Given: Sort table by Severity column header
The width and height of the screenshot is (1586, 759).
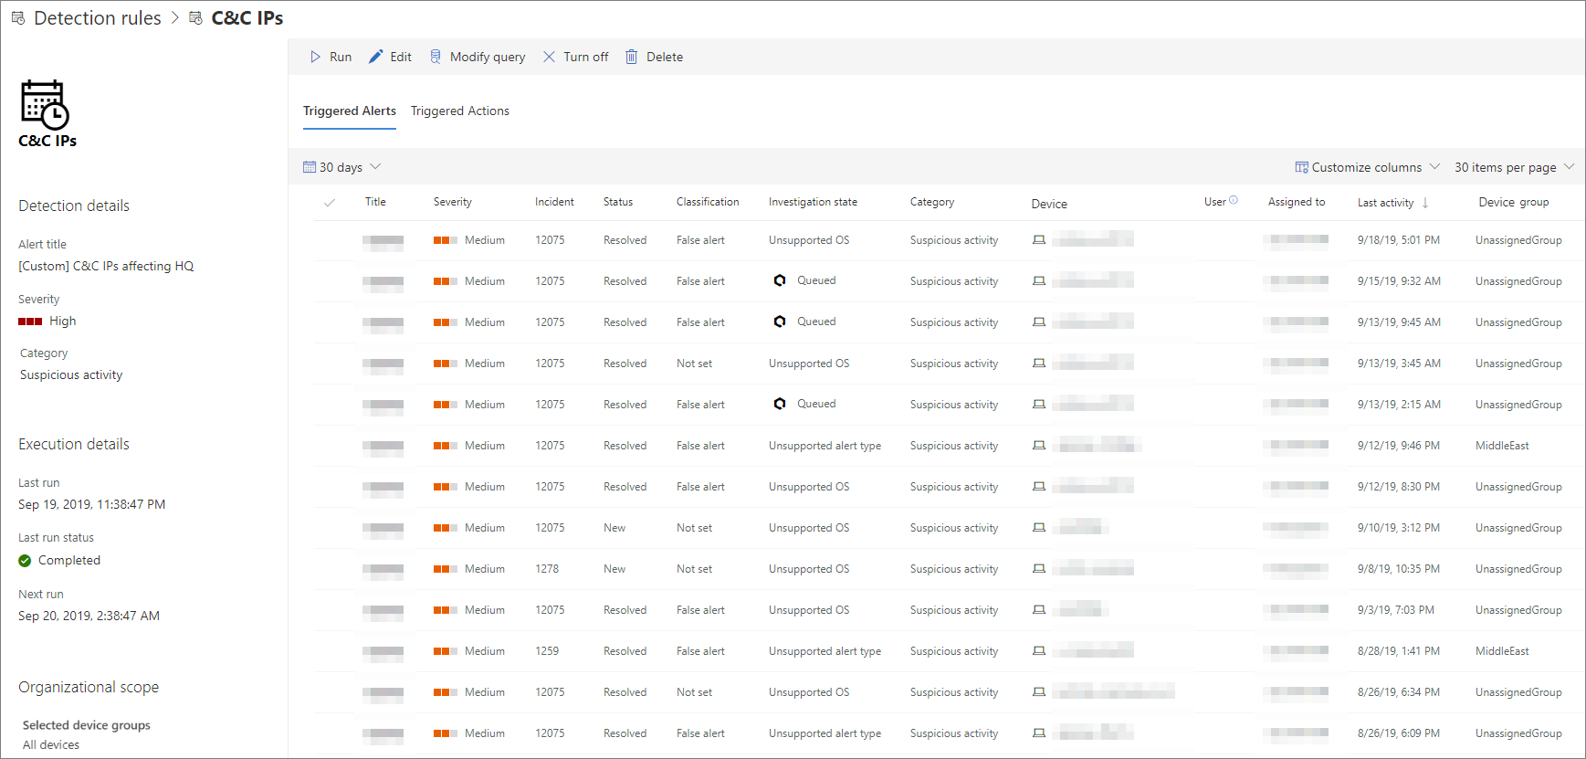Looking at the screenshot, I should (x=452, y=202).
